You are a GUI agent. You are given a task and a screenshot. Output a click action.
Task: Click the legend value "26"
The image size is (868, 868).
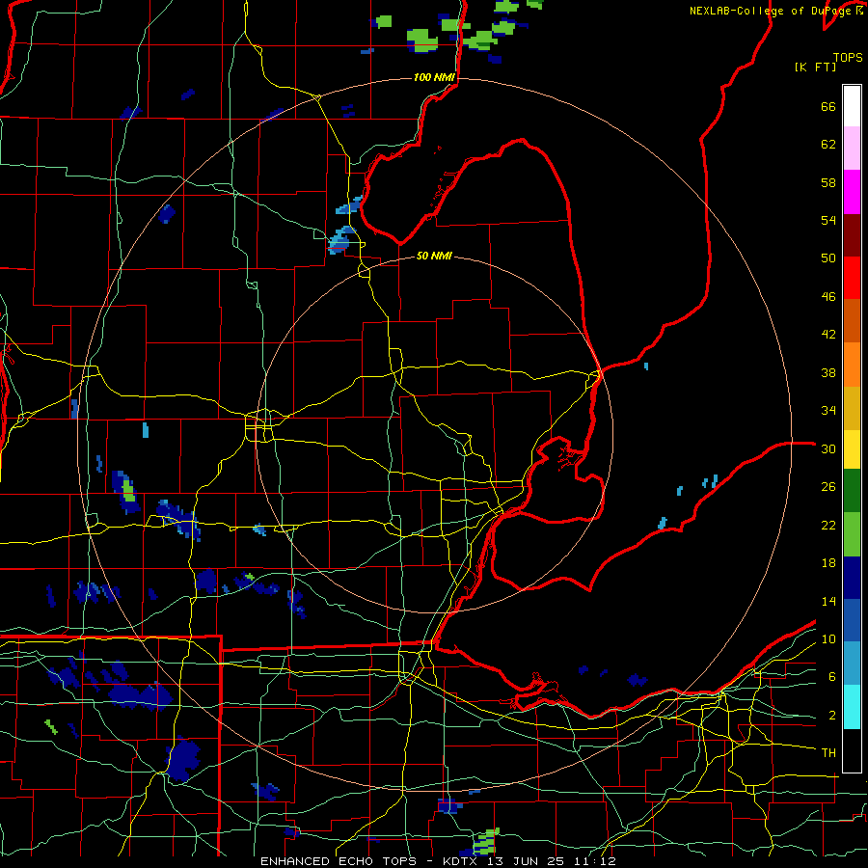(x=828, y=487)
